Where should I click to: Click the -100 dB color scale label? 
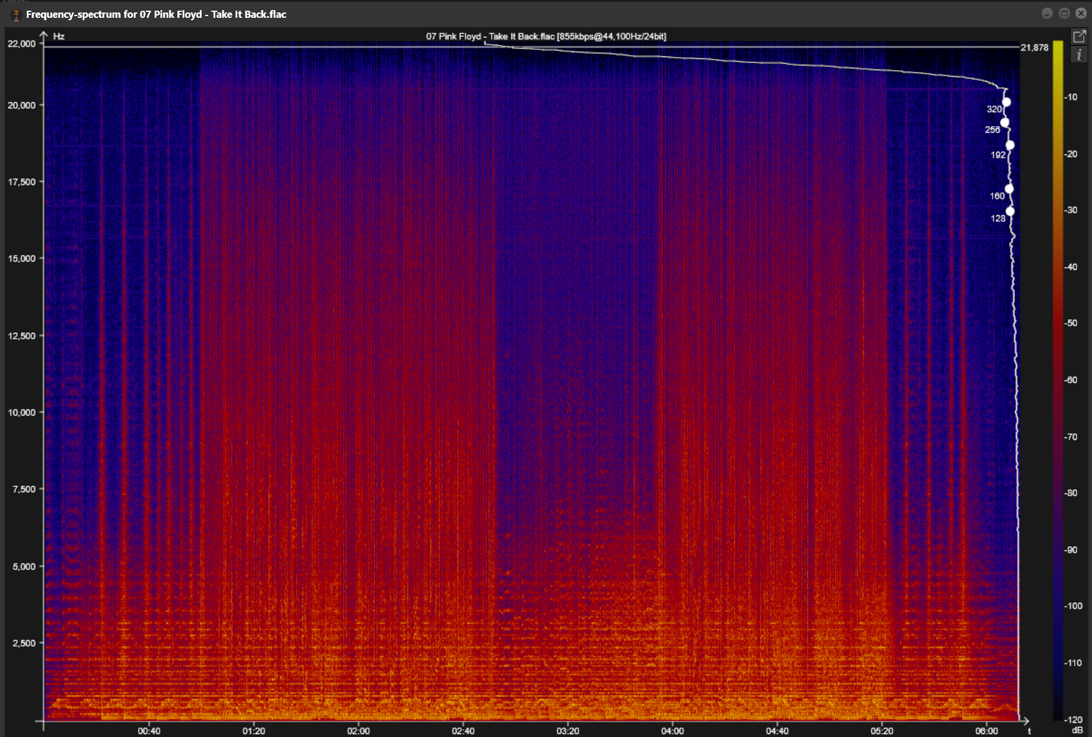click(x=1073, y=606)
